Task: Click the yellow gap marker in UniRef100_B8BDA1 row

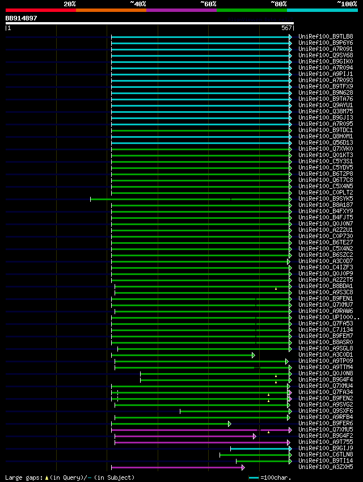Action: tap(276, 289)
